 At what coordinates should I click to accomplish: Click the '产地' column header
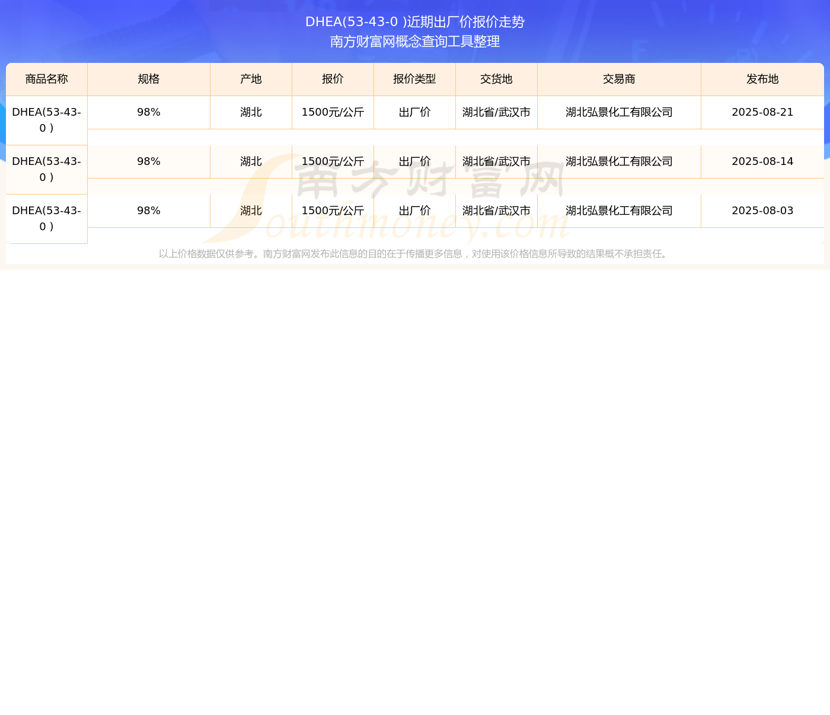251,79
